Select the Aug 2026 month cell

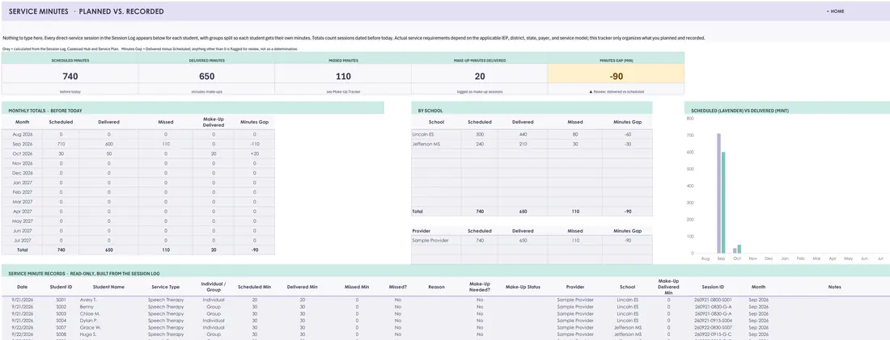pyautogui.click(x=22, y=134)
